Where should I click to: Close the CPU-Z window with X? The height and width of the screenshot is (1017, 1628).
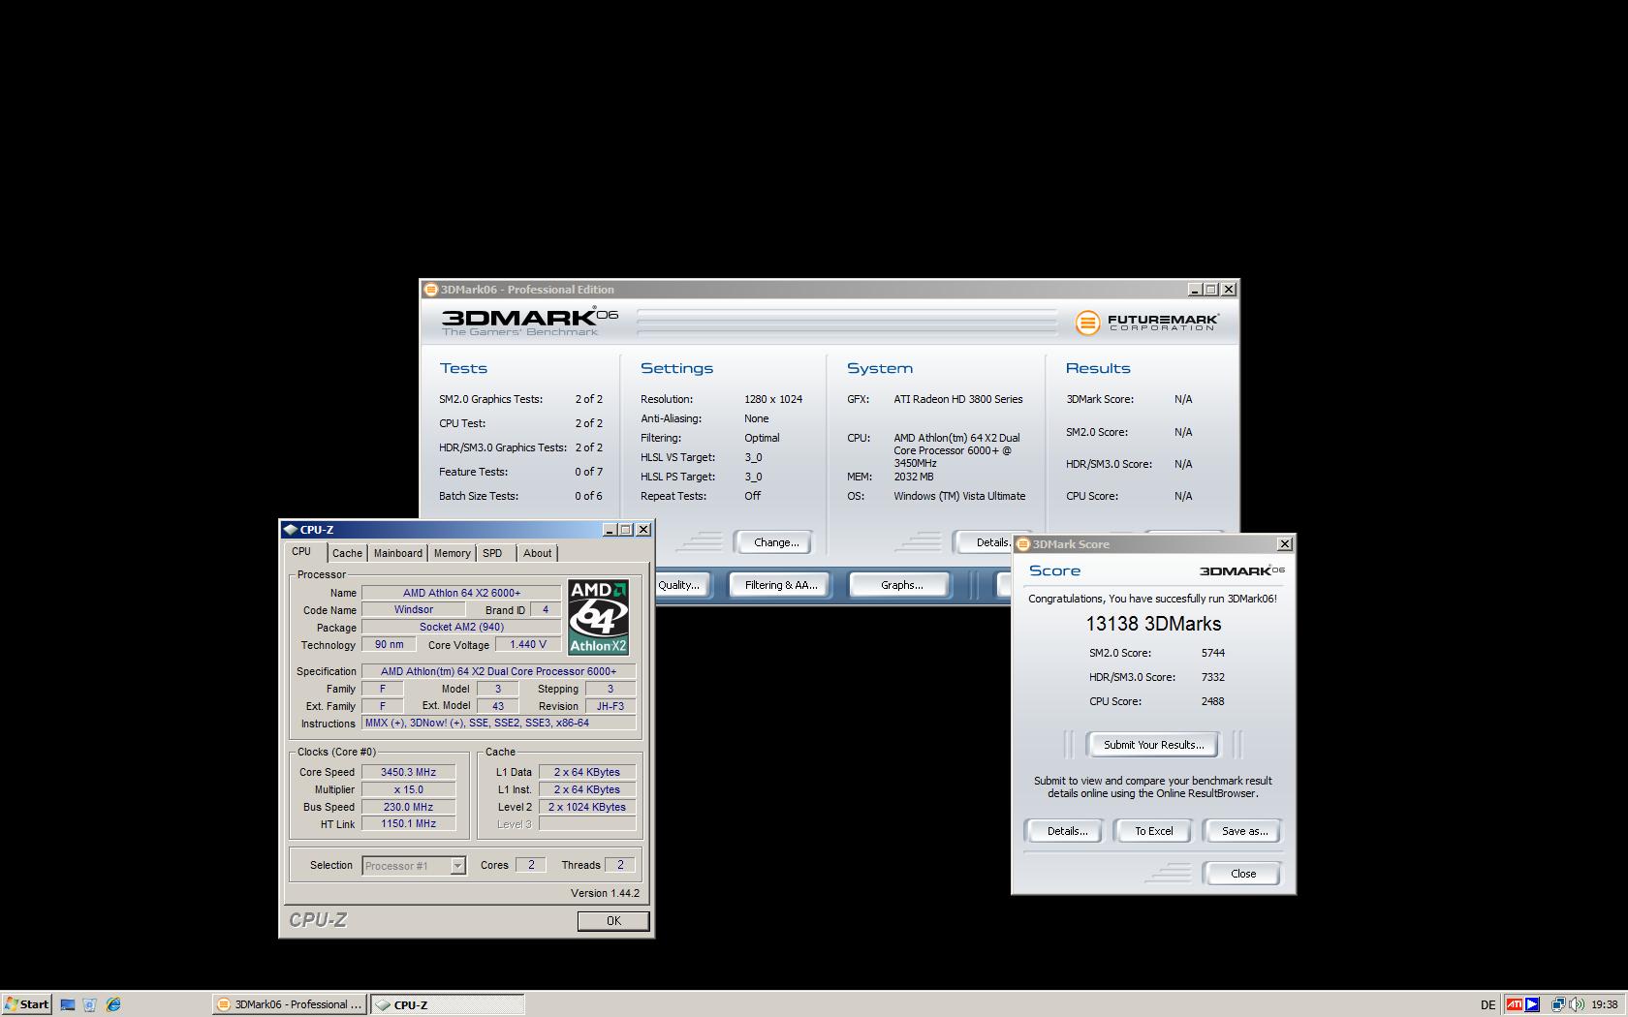click(x=643, y=530)
